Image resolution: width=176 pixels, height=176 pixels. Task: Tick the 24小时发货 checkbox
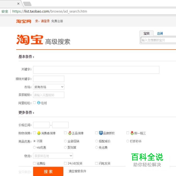[65, 163]
